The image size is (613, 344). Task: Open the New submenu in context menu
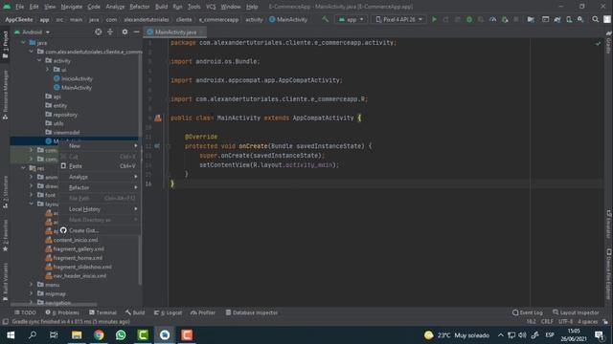click(x=100, y=146)
